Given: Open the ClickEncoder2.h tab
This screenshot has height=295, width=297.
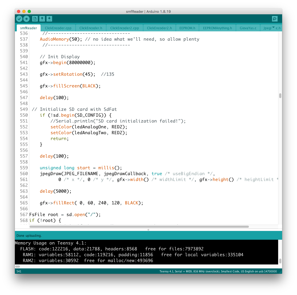Looking at the screenshot, I should (x=160, y=28).
